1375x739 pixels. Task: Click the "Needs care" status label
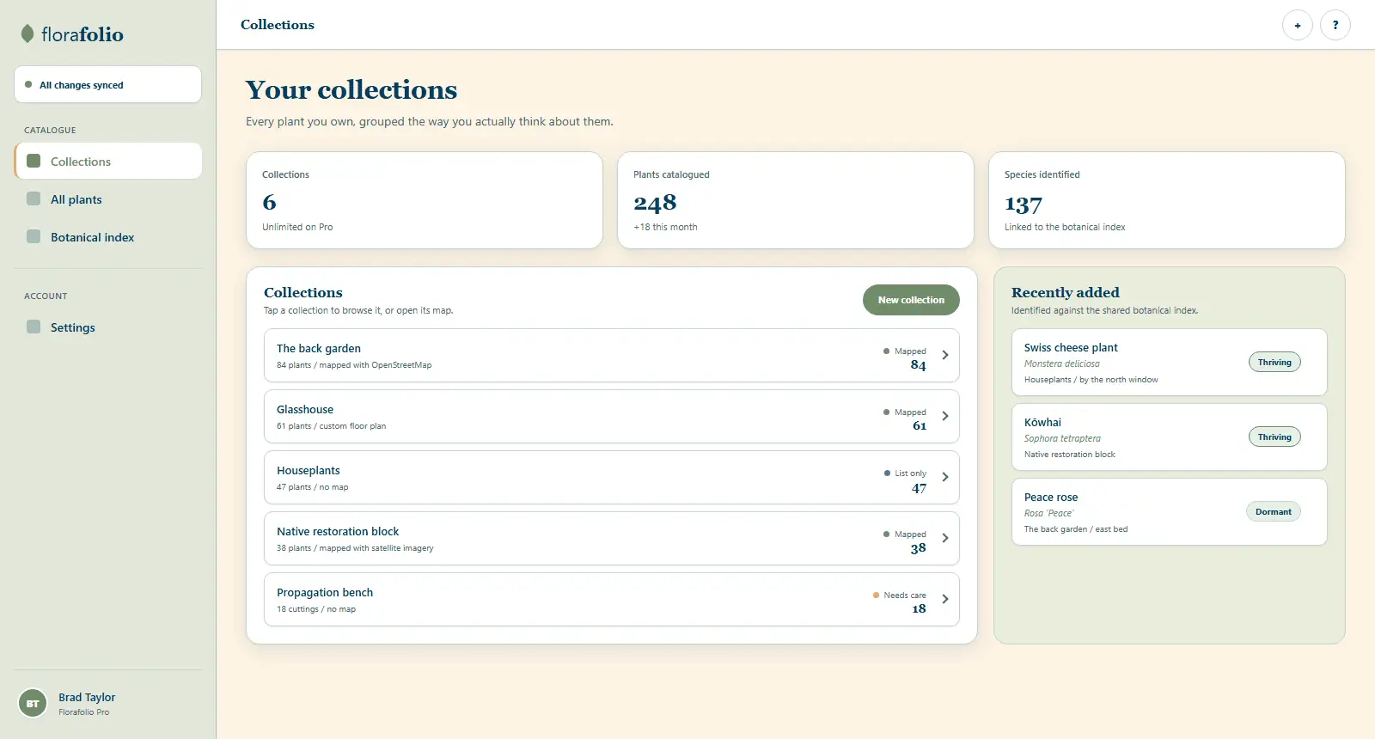[905, 595]
